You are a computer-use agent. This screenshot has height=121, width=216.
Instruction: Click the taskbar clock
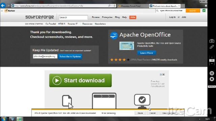point(208,119)
